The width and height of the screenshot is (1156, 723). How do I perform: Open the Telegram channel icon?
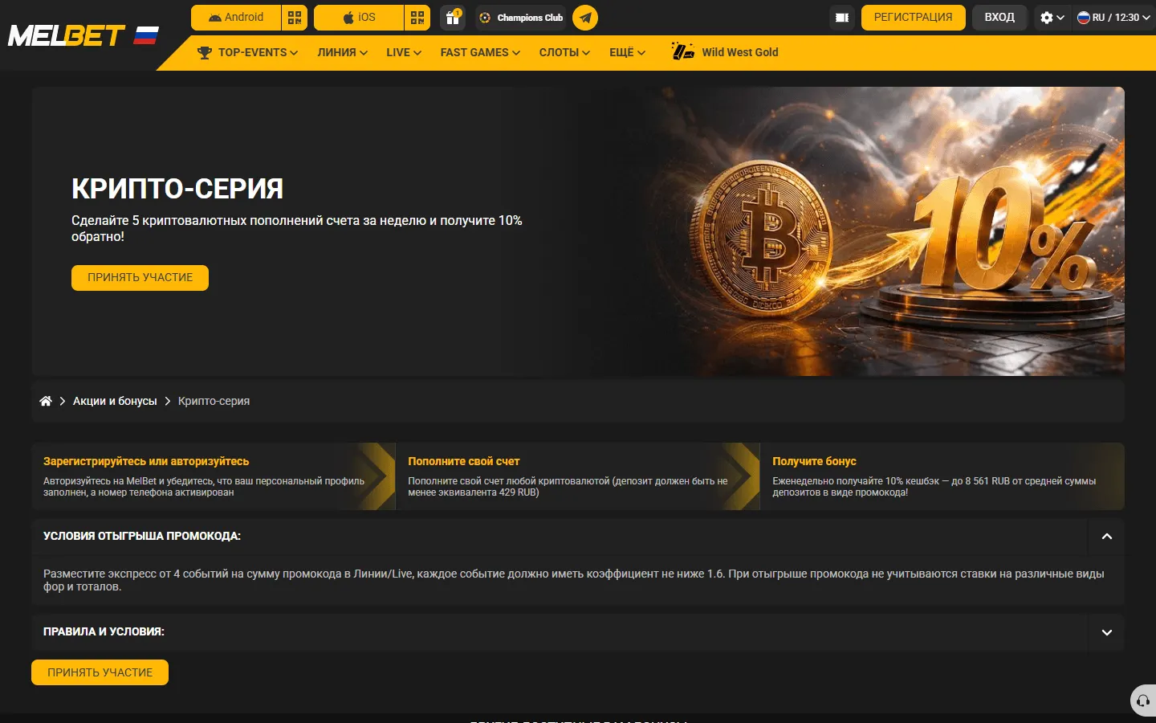(585, 18)
